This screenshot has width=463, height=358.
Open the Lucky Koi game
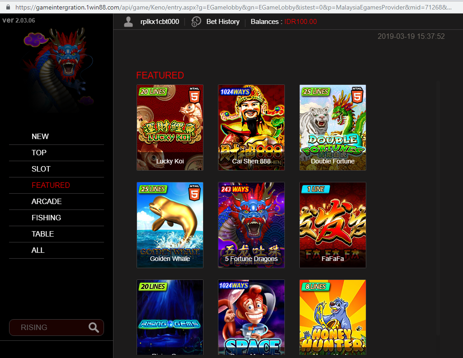[170, 128]
